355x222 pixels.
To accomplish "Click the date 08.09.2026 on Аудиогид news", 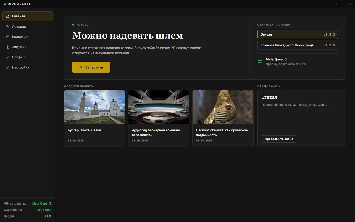I will tap(140, 141).
